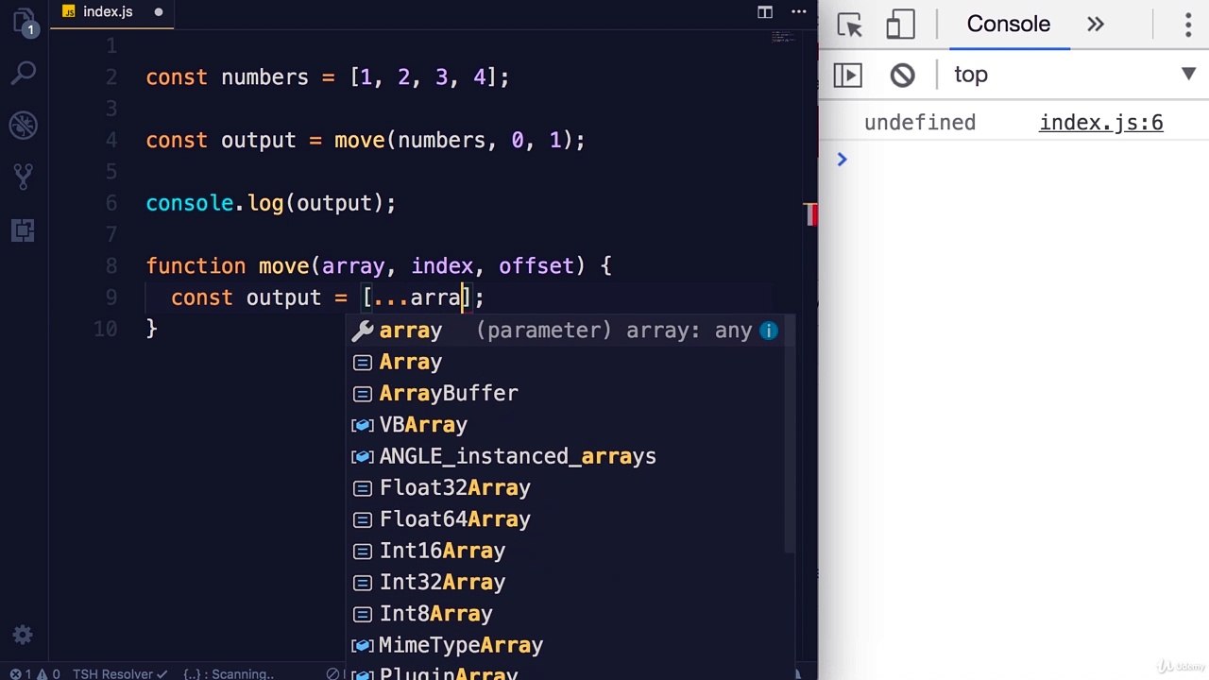Open errors and warnings in status bar
This screenshot has height=680, width=1209.
click(x=34, y=673)
